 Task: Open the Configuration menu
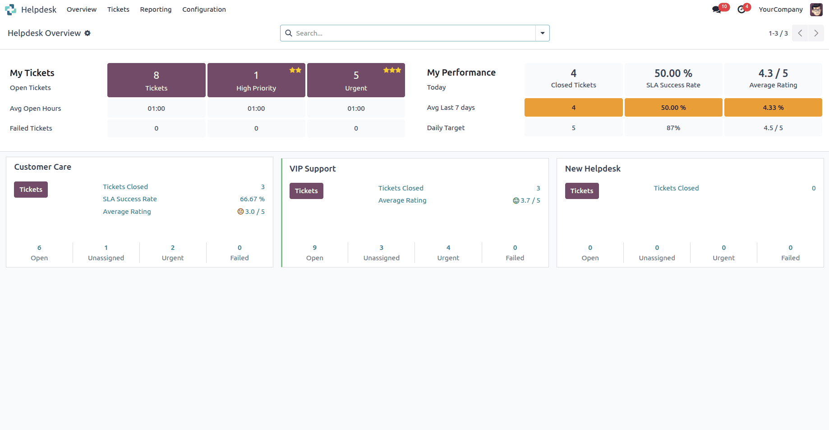point(204,9)
